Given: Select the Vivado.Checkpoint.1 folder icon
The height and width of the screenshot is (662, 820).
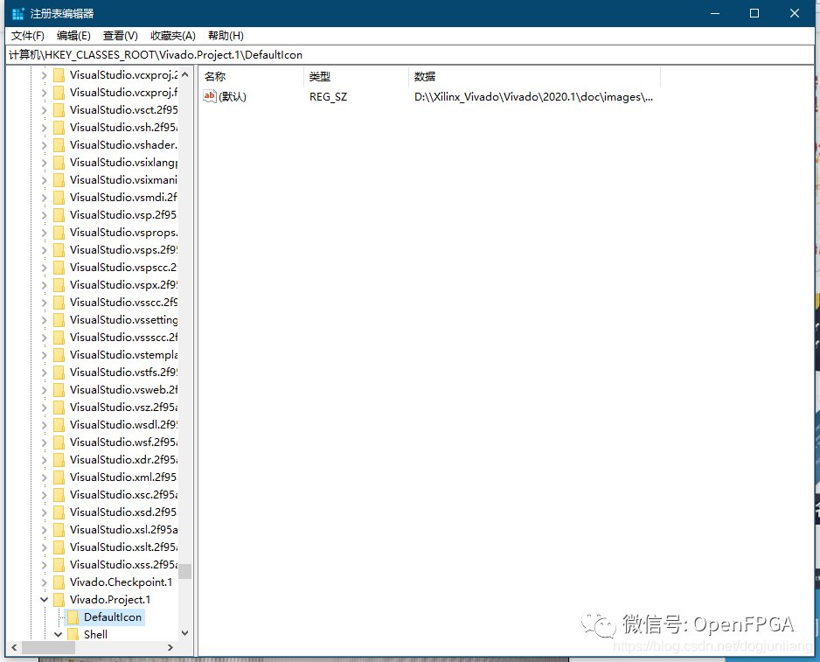Looking at the screenshot, I should click(59, 582).
